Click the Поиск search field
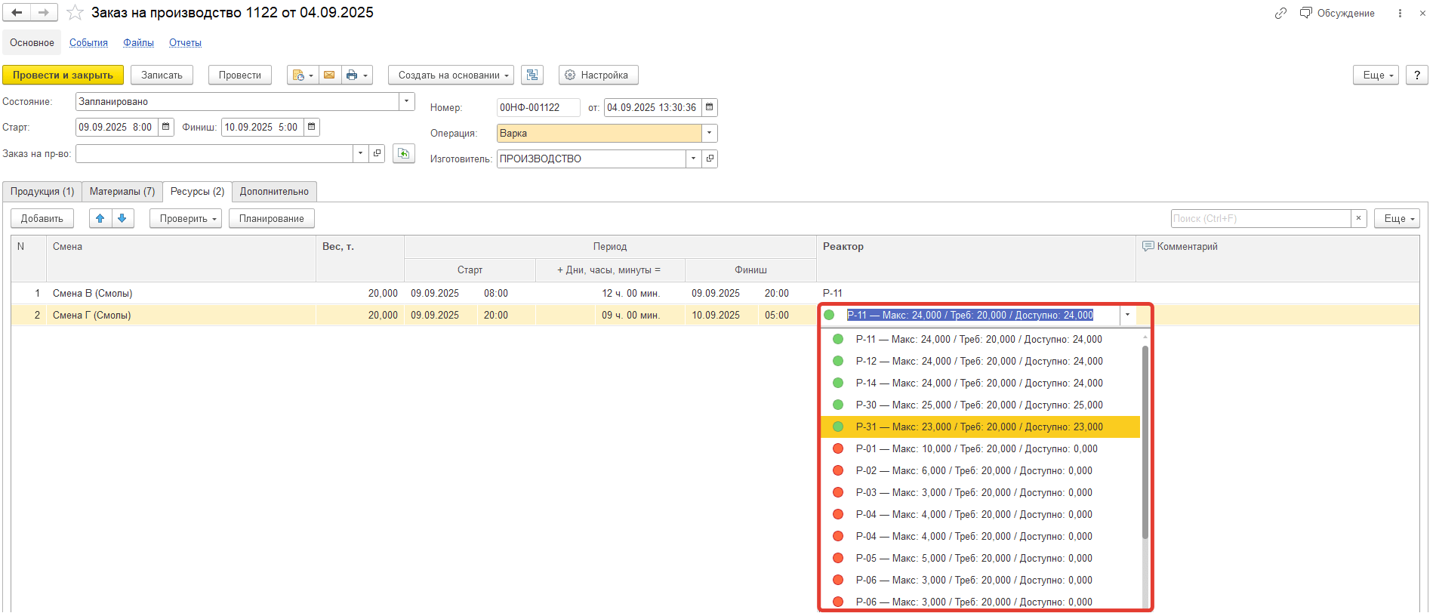This screenshot has height=613, width=1436. [x=1260, y=219]
